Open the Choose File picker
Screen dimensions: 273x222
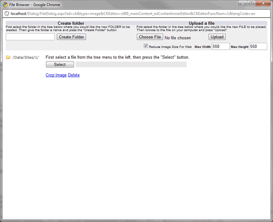click(150, 37)
